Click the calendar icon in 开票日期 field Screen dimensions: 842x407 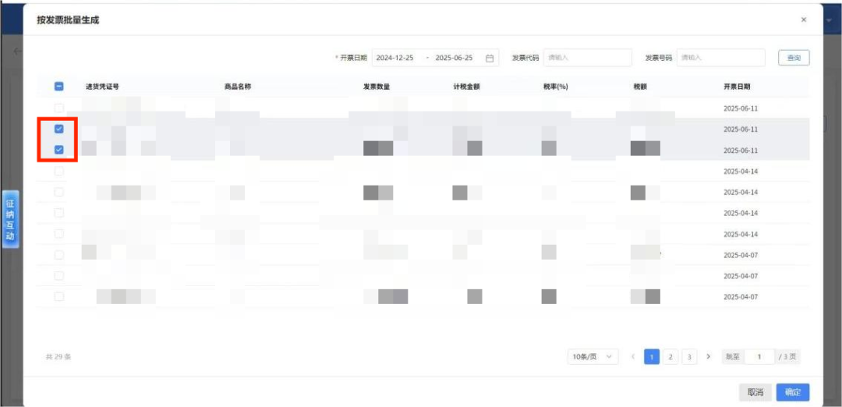click(490, 58)
